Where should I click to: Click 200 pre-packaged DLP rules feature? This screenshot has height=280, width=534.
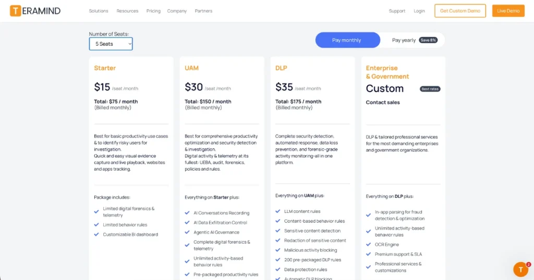[313, 260]
